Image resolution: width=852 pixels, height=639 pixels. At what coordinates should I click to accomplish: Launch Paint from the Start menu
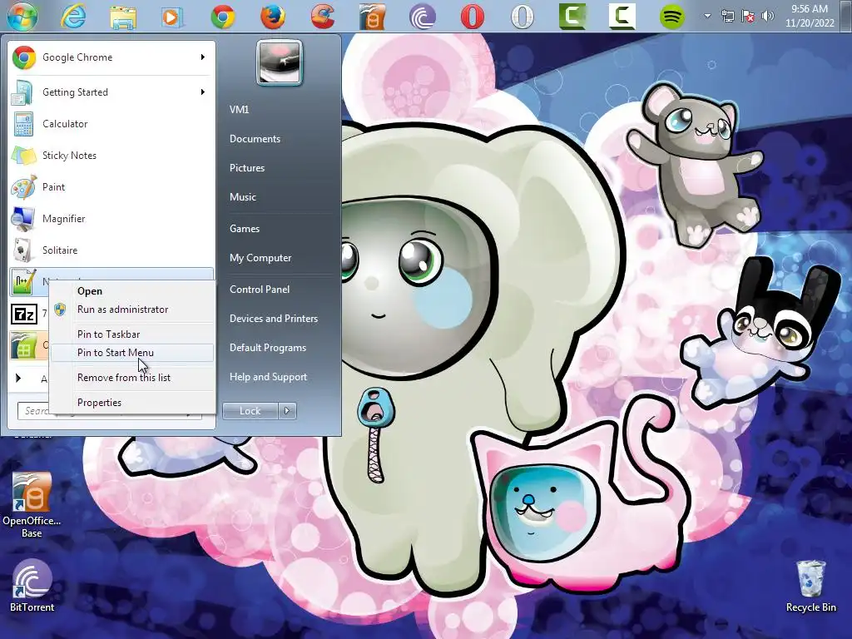[111, 187]
